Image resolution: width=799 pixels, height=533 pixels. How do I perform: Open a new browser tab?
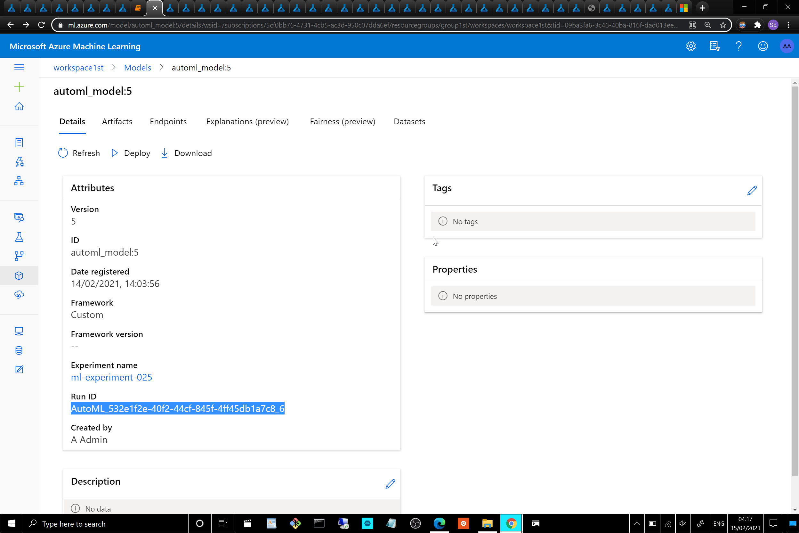[702, 8]
